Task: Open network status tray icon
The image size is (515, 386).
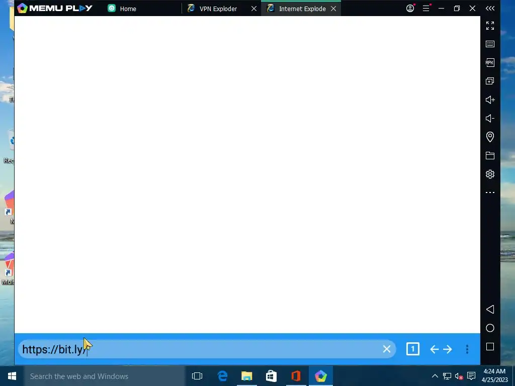Action: pos(447,376)
